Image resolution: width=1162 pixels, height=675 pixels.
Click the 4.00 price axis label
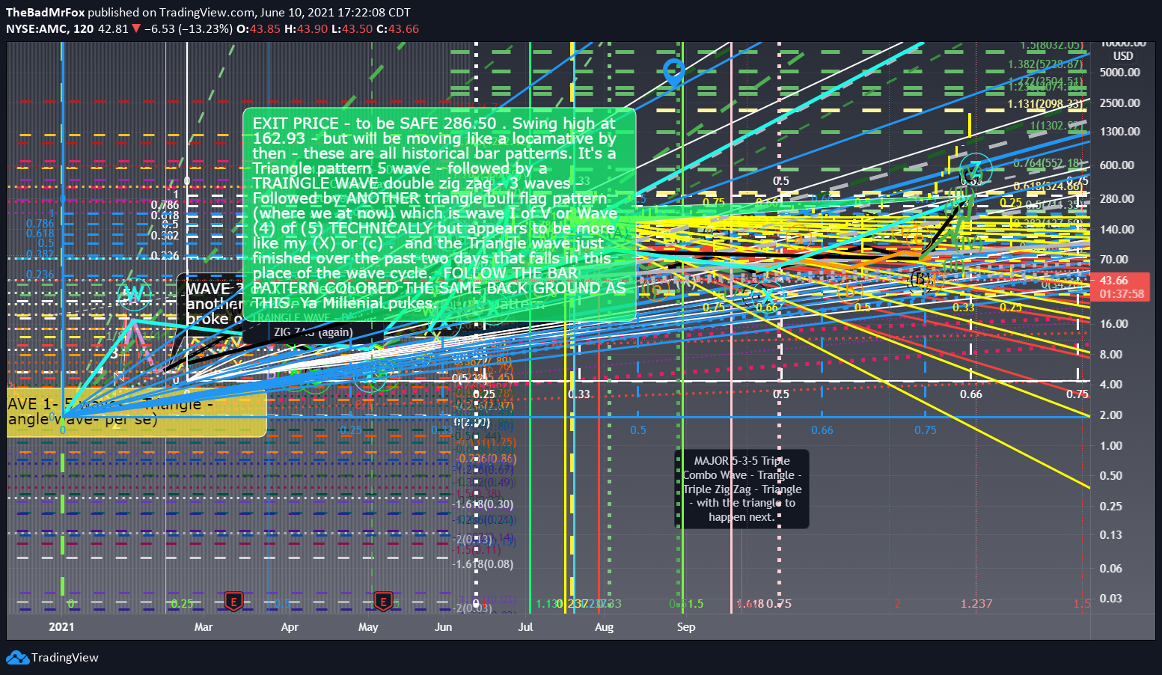[1111, 385]
